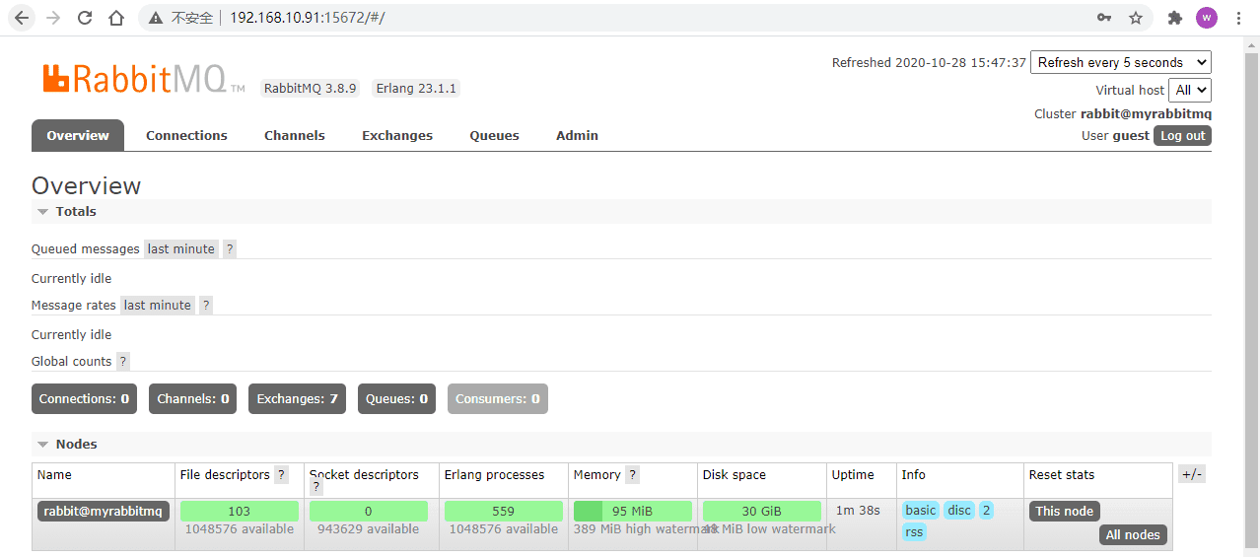Open the Virtual host dropdown
Image resolution: width=1260 pixels, height=557 pixels.
1190,90
